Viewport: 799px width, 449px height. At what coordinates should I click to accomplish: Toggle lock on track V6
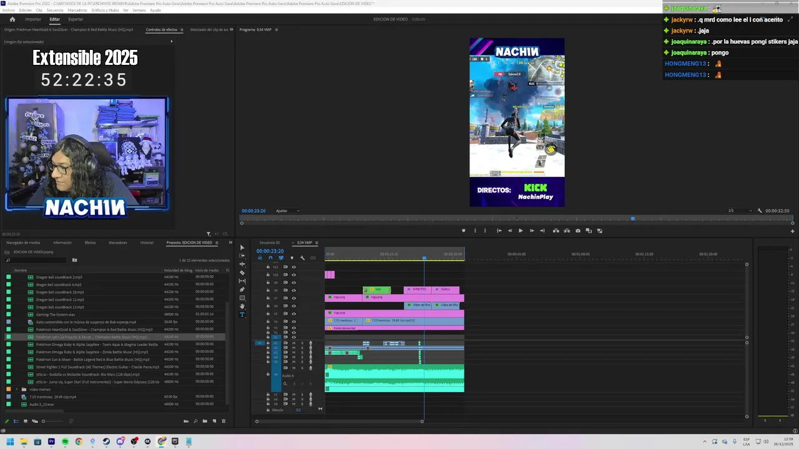pyautogui.click(x=268, y=306)
